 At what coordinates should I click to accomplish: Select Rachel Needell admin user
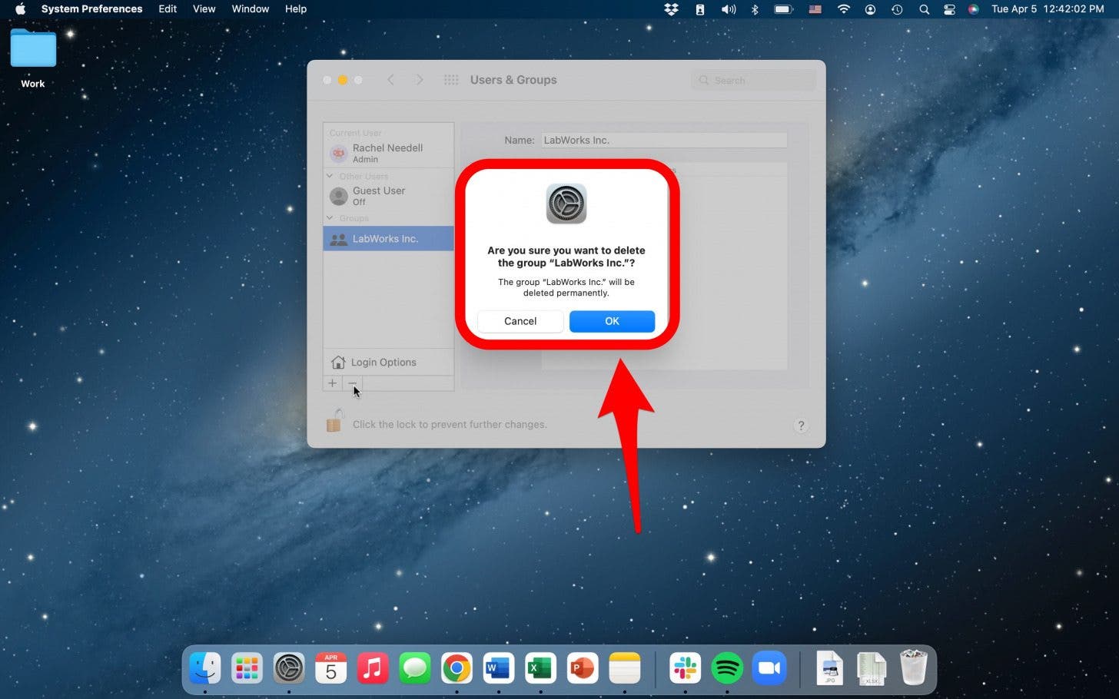(388, 153)
